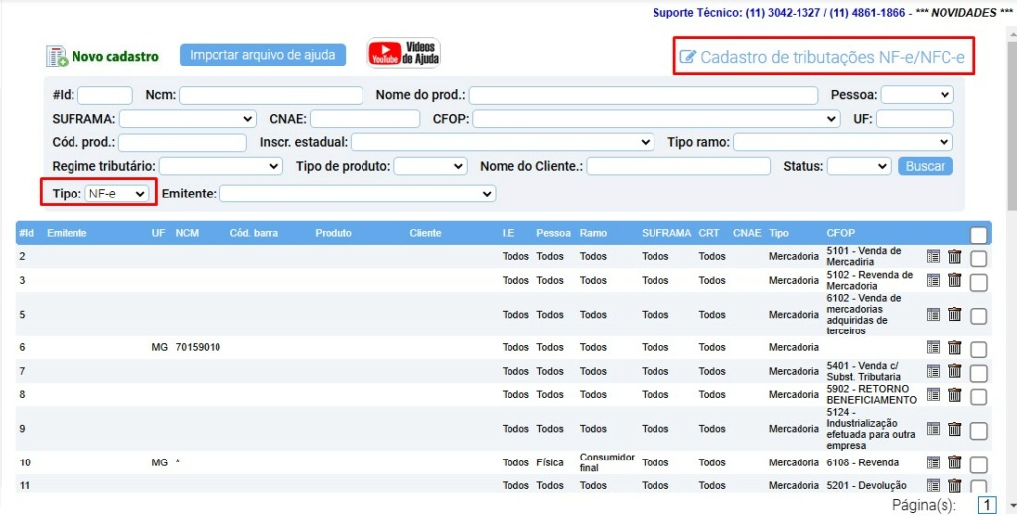Check the box for row 6
The width and height of the screenshot is (1017, 526).
(978, 350)
